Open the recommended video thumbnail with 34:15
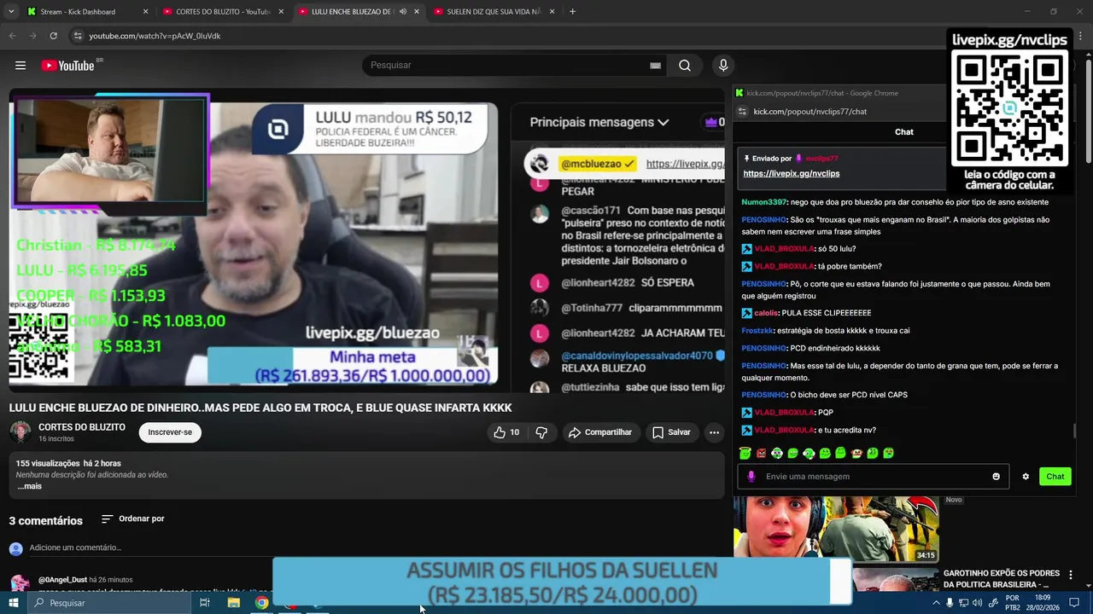The width and height of the screenshot is (1093, 614). (836, 529)
